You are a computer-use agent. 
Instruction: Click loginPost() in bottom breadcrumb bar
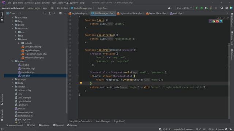coord(120,121)
